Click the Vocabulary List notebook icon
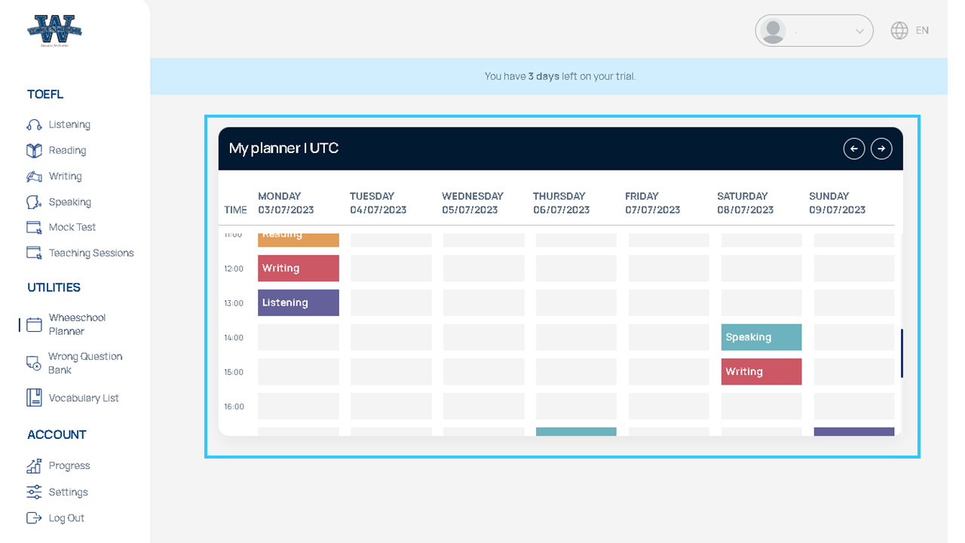The width and height of the screenshot is (965, 543). tap(34, 397)
